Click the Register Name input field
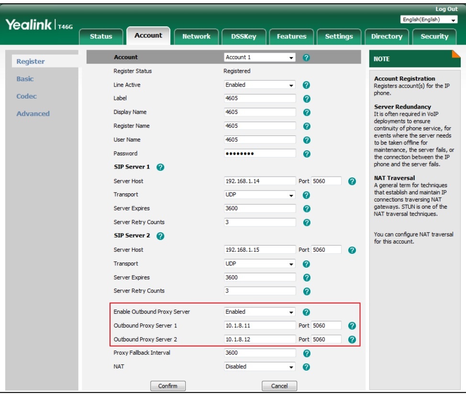The image size is (466, 394). pos(260,126)
